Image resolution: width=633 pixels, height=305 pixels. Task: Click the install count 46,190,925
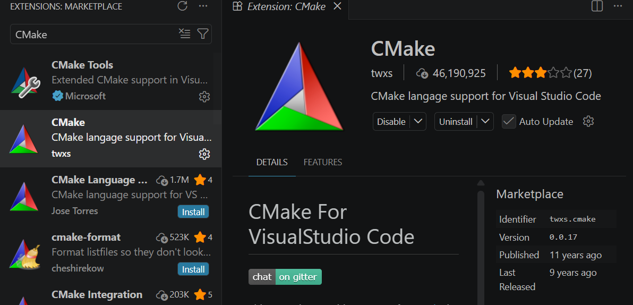[459, 73]
